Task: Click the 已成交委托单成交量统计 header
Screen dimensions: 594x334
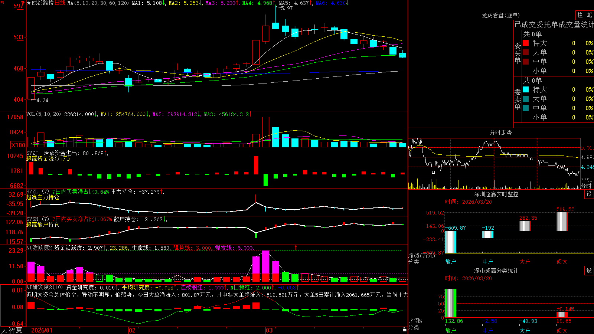Action: [x=554, y=24]
